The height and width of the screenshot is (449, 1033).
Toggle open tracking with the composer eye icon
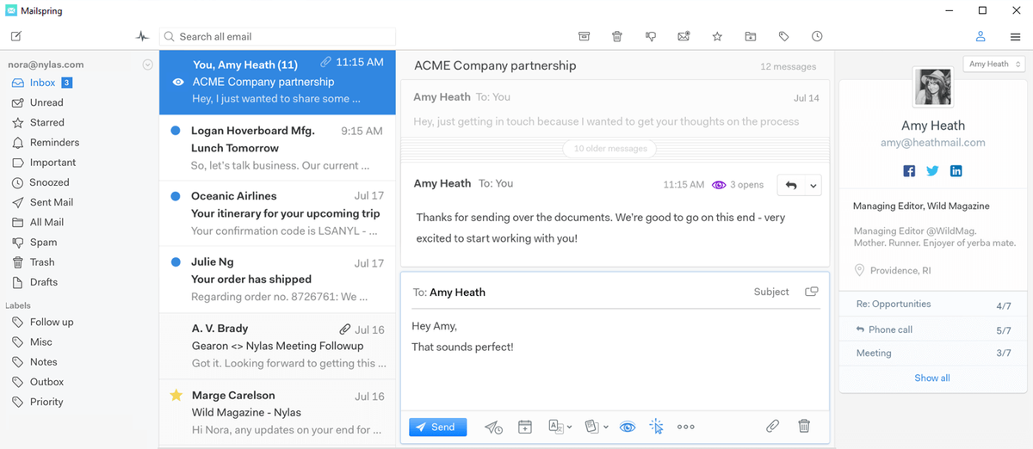(x=628, y=427)
